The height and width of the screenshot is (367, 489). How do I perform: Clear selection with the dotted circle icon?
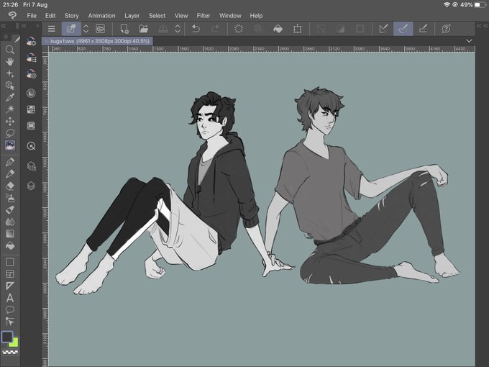(239, 29)
